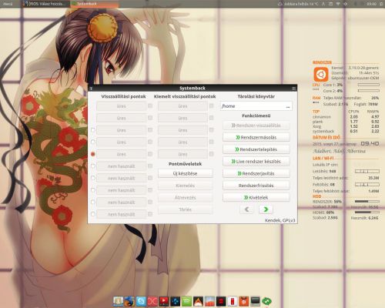Open the Plank anchor icon in the dock
The width and height of the screenshot is (385, 308).
[x=119, y=301]
